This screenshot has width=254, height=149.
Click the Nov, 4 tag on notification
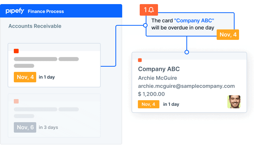click(228, 35)
